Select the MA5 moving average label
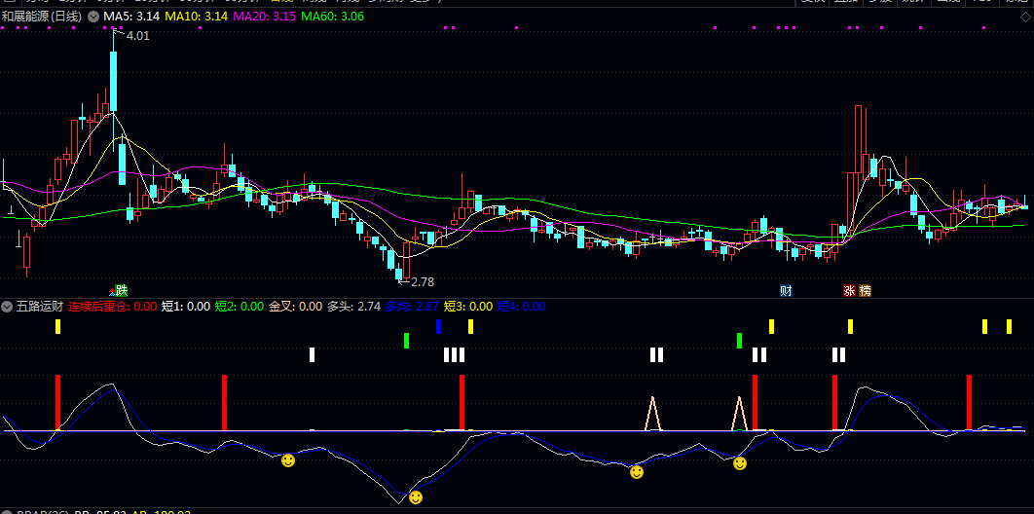The height and width of the screenshot is (514, 1034). coord(131,18)
